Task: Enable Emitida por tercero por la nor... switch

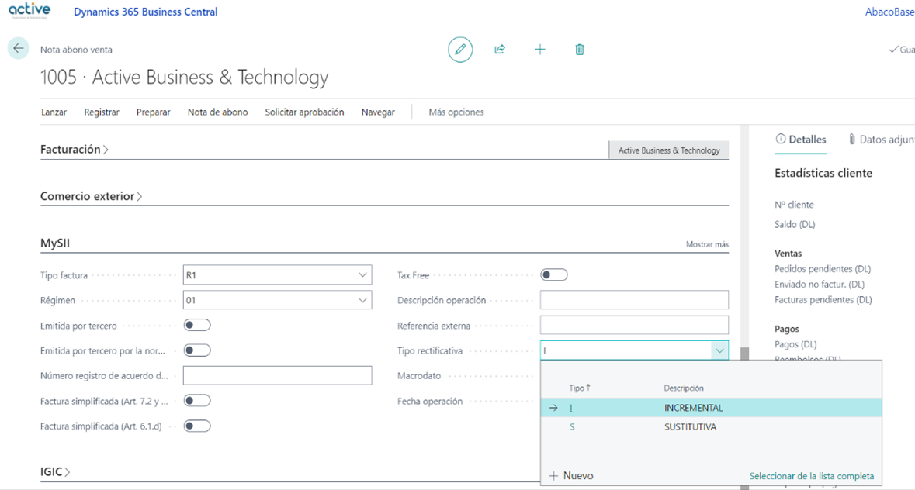Action: [x=196, y=350]
